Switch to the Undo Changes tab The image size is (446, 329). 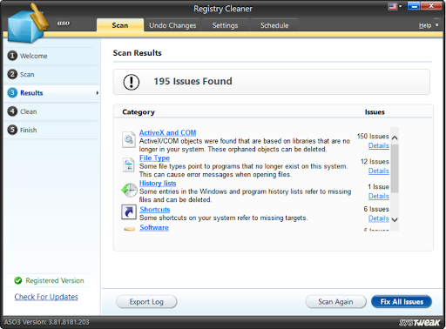tap(172, 25)
